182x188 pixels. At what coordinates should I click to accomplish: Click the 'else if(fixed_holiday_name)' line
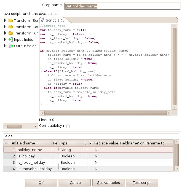pos(70,71)
